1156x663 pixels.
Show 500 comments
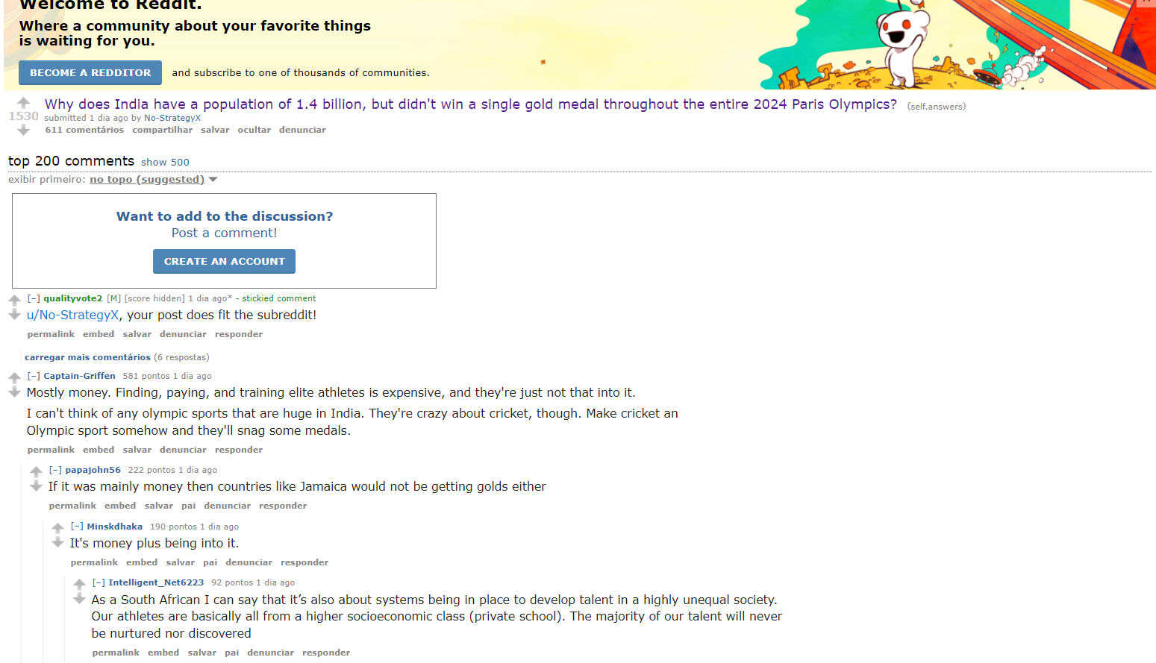click(165, 163)
